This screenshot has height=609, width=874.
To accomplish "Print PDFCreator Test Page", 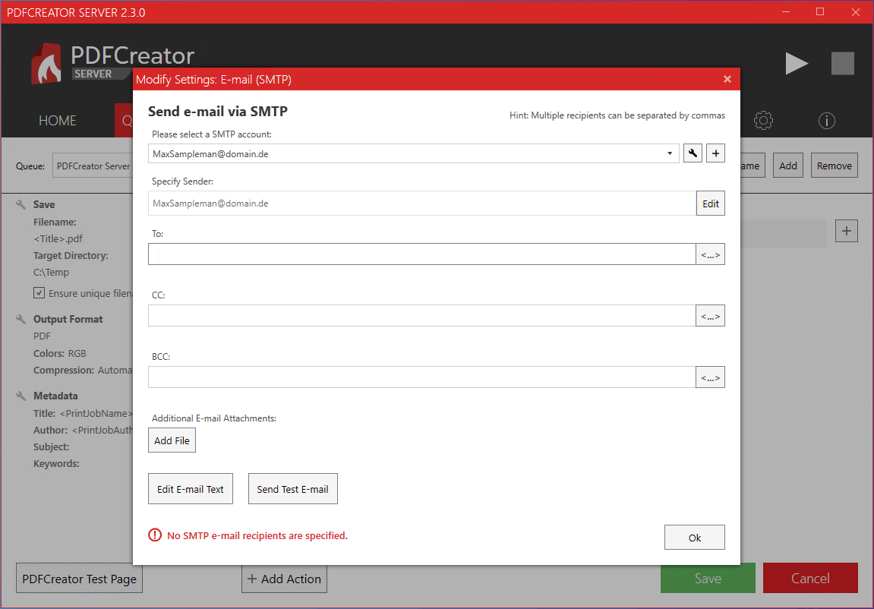I will point(79,579).
